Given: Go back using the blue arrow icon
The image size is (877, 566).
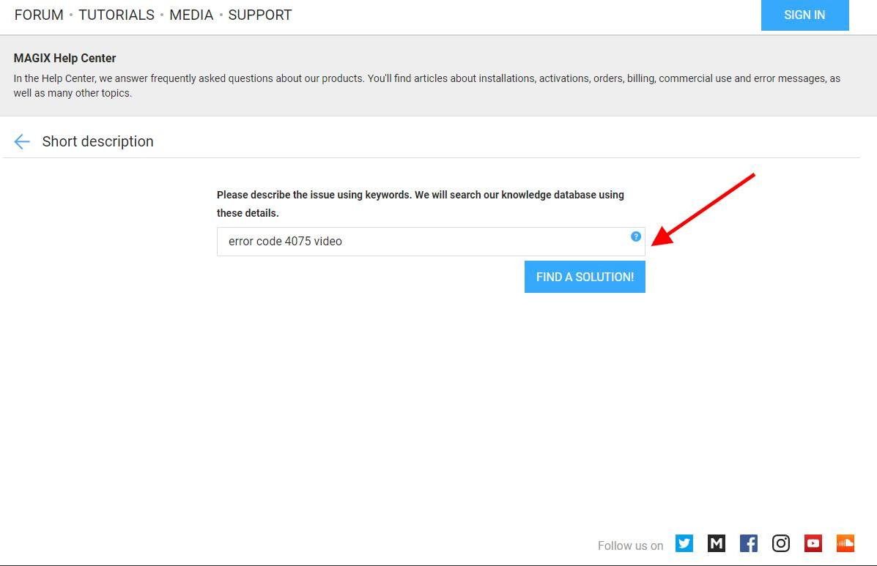Looking at the screenshot, I should pos(22,141).
